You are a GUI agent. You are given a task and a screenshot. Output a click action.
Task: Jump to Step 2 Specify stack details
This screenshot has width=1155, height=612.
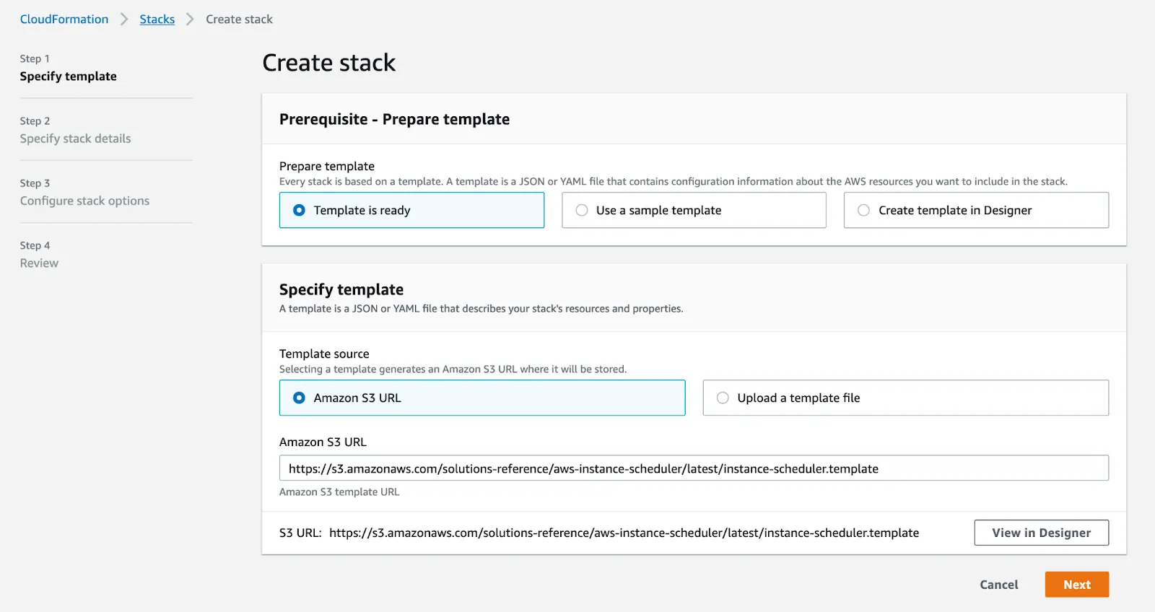(x=75, y=130)
